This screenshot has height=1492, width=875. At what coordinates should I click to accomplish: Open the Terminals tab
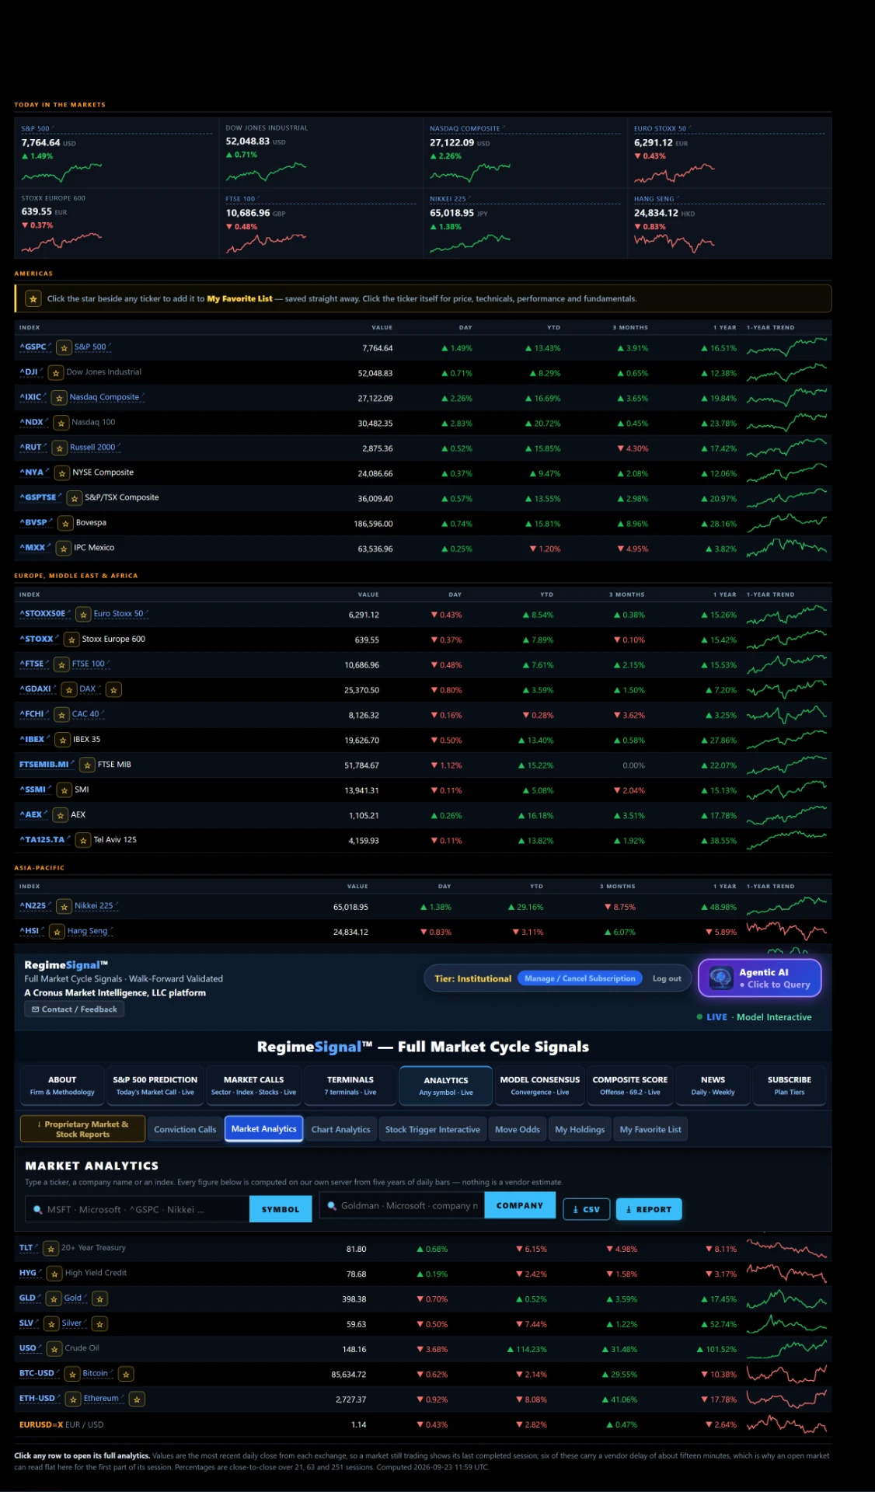350,1085
